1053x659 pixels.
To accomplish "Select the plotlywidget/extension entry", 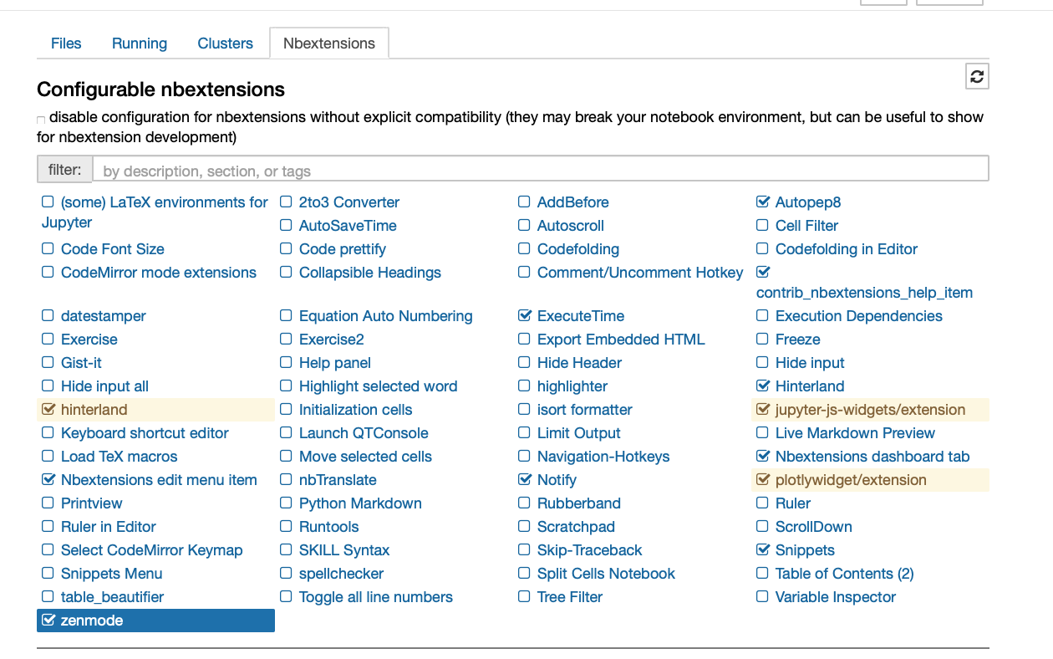I will click(851, 480).
